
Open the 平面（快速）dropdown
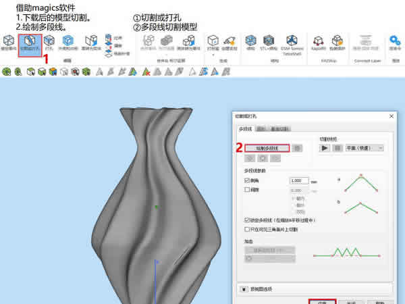(364, 147)
